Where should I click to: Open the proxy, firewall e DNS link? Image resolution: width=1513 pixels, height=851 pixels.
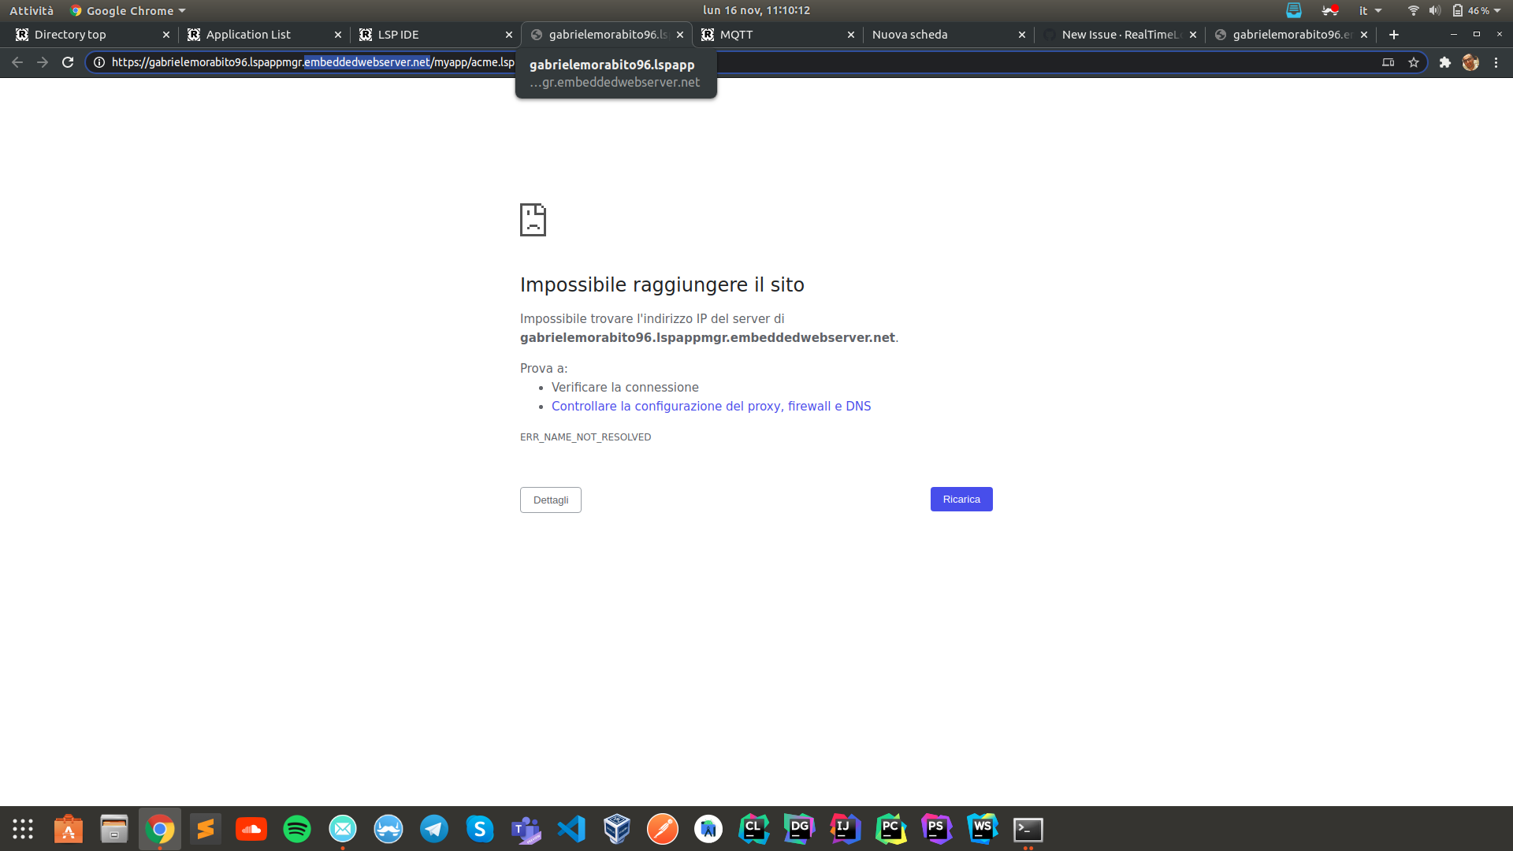pyautogui.click(x=711, y=406)
